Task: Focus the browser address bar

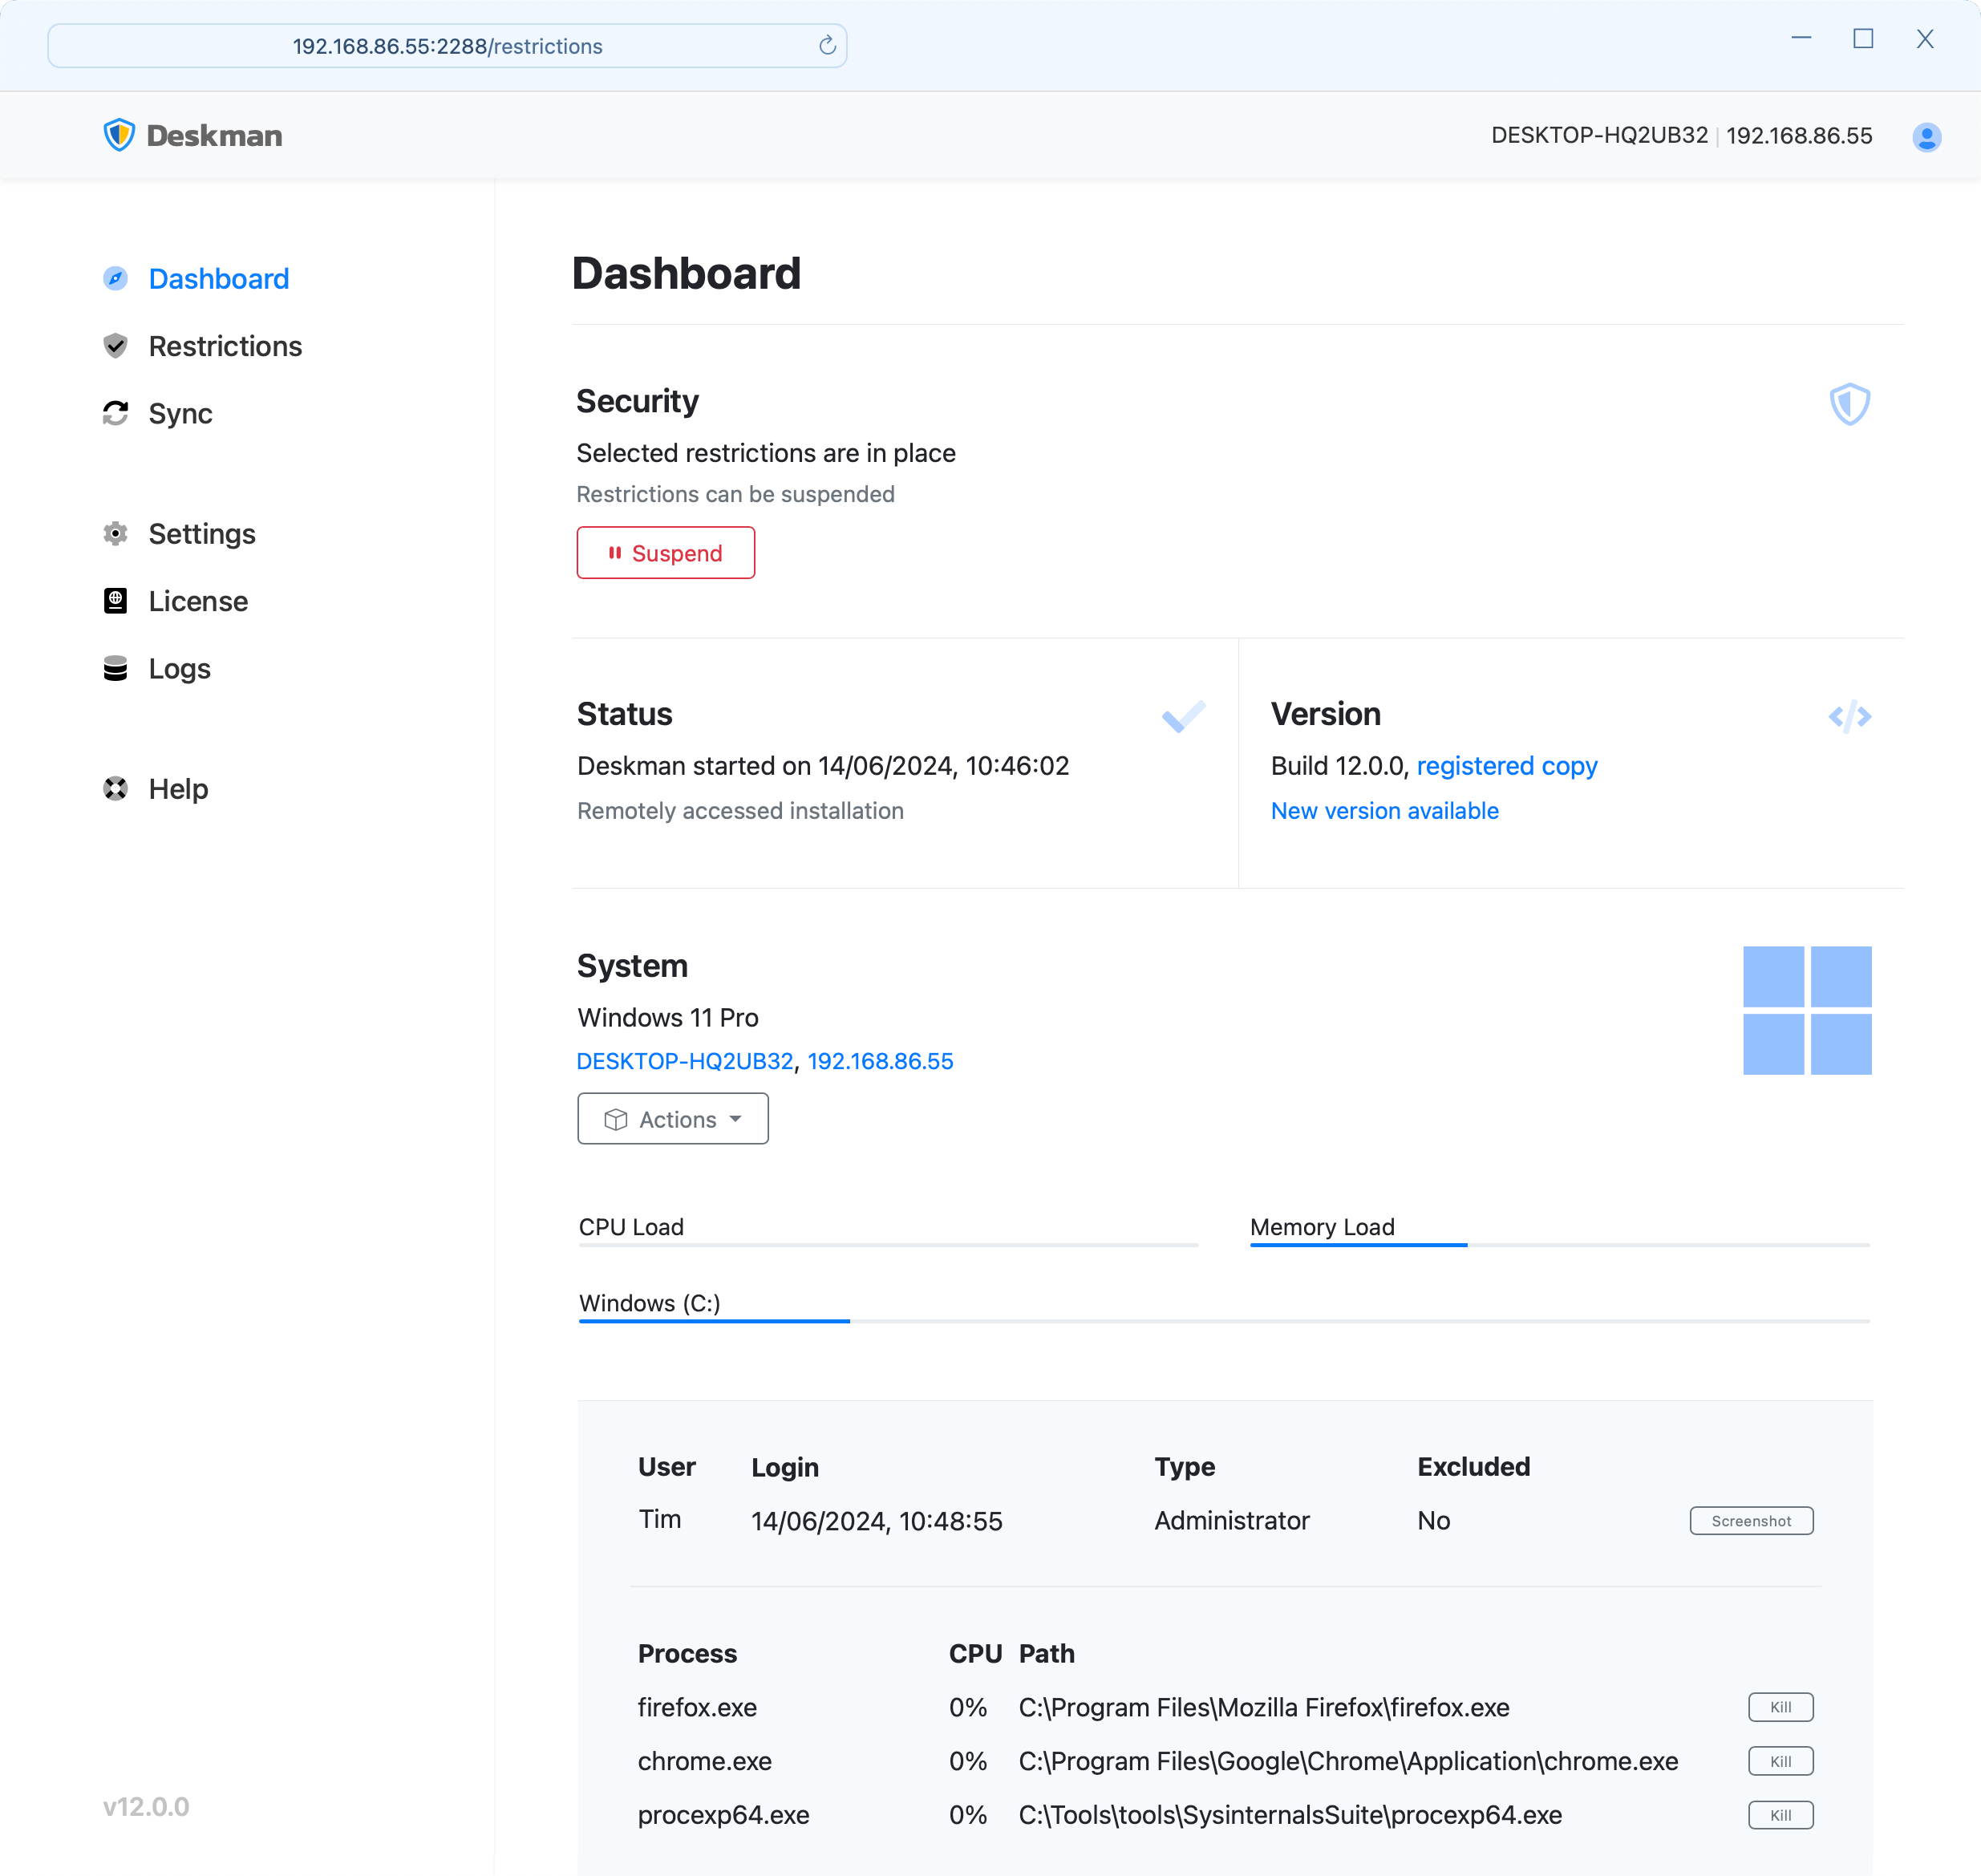Action: [447, 46]
